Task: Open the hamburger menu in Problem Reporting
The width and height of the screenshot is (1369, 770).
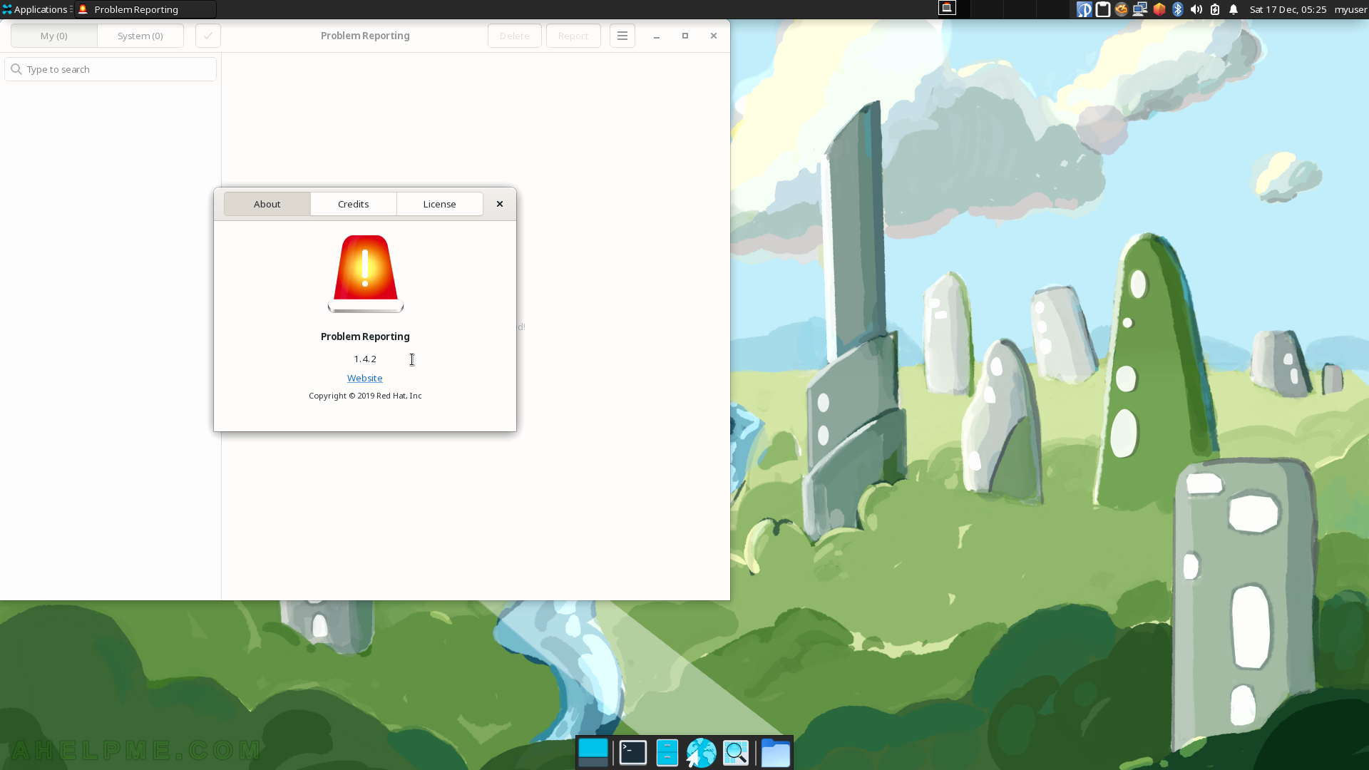Action: coord(622,36)
